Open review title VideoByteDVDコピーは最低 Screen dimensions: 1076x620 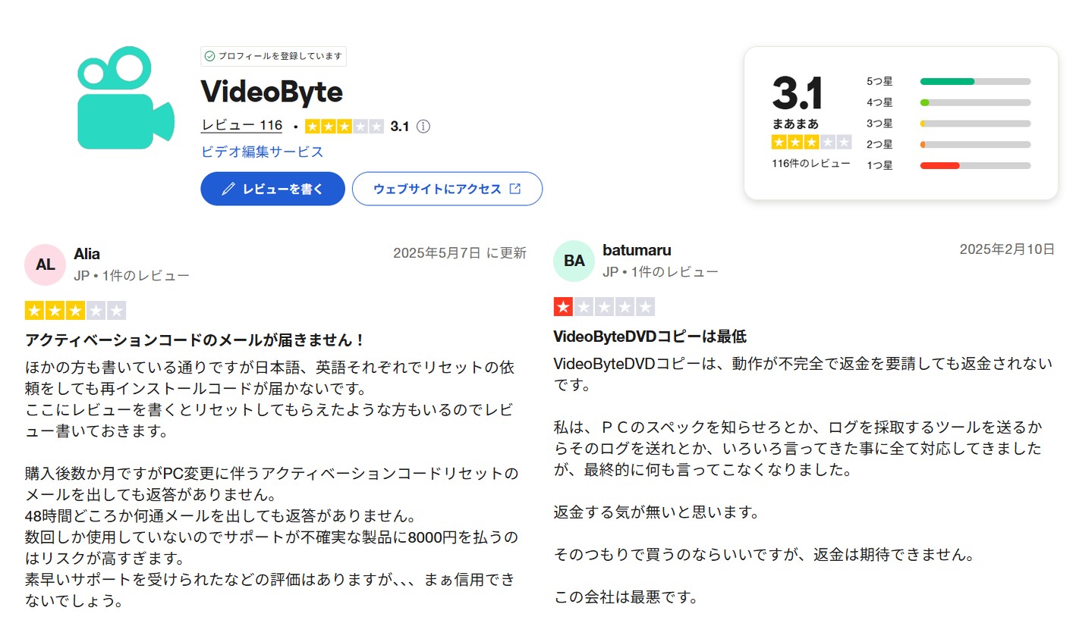click(x=650, y=337)
